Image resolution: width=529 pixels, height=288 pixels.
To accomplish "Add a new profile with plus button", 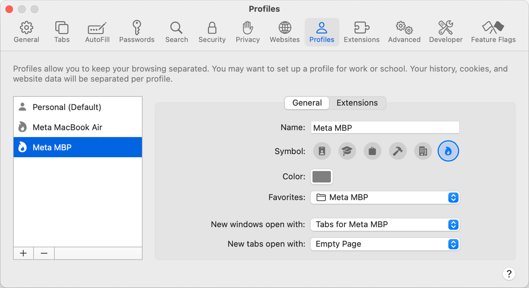I will pos(23,253).
